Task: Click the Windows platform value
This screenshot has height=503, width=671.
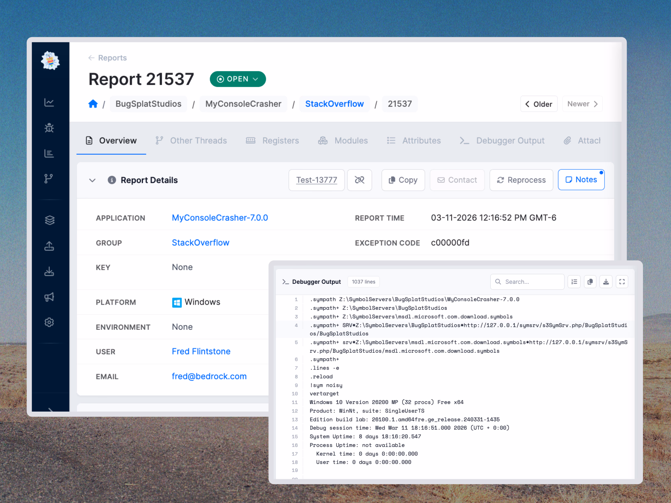Action: coord(196,302)
